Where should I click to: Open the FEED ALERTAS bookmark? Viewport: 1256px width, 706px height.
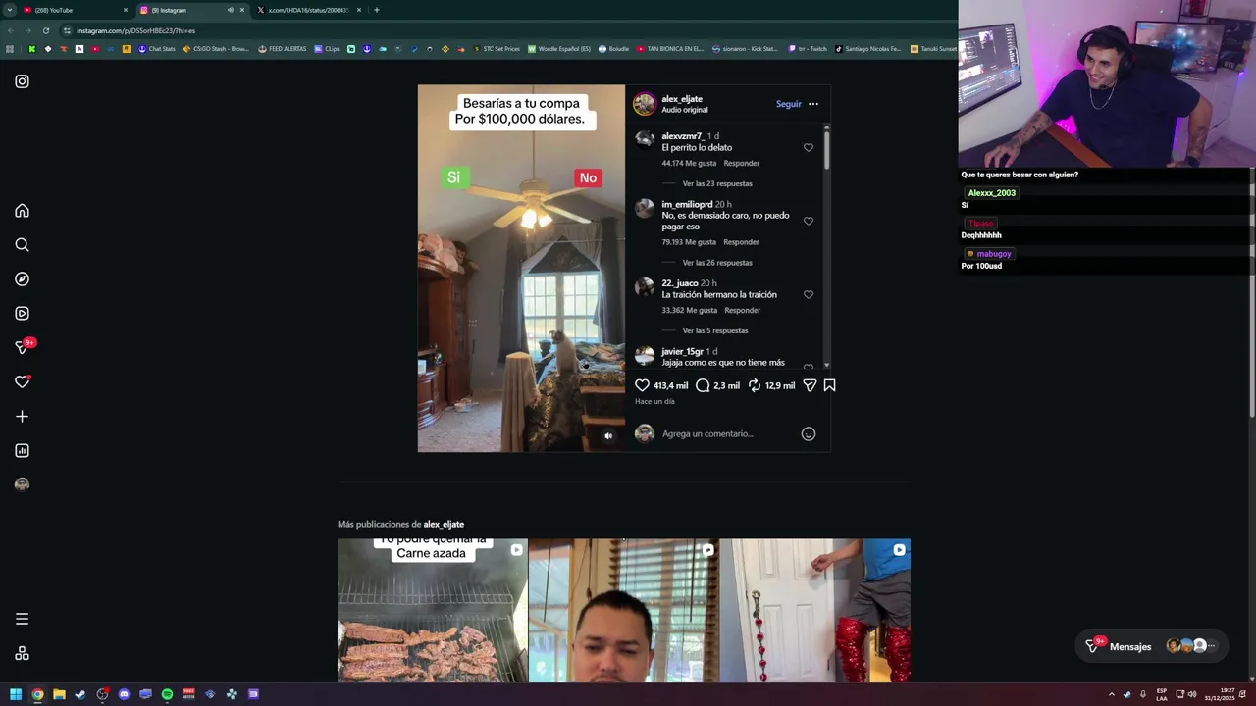(283, 49)
